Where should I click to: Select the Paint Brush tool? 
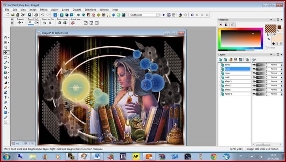click(x=6, y=67)
